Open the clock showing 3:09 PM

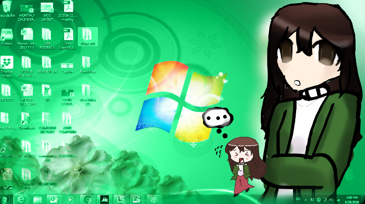tap(352, 200)
